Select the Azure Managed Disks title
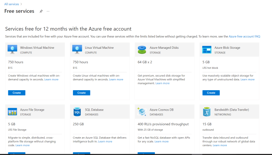Image resolution: width=272 pixels, height=155 pixels. tap(164, 48)
